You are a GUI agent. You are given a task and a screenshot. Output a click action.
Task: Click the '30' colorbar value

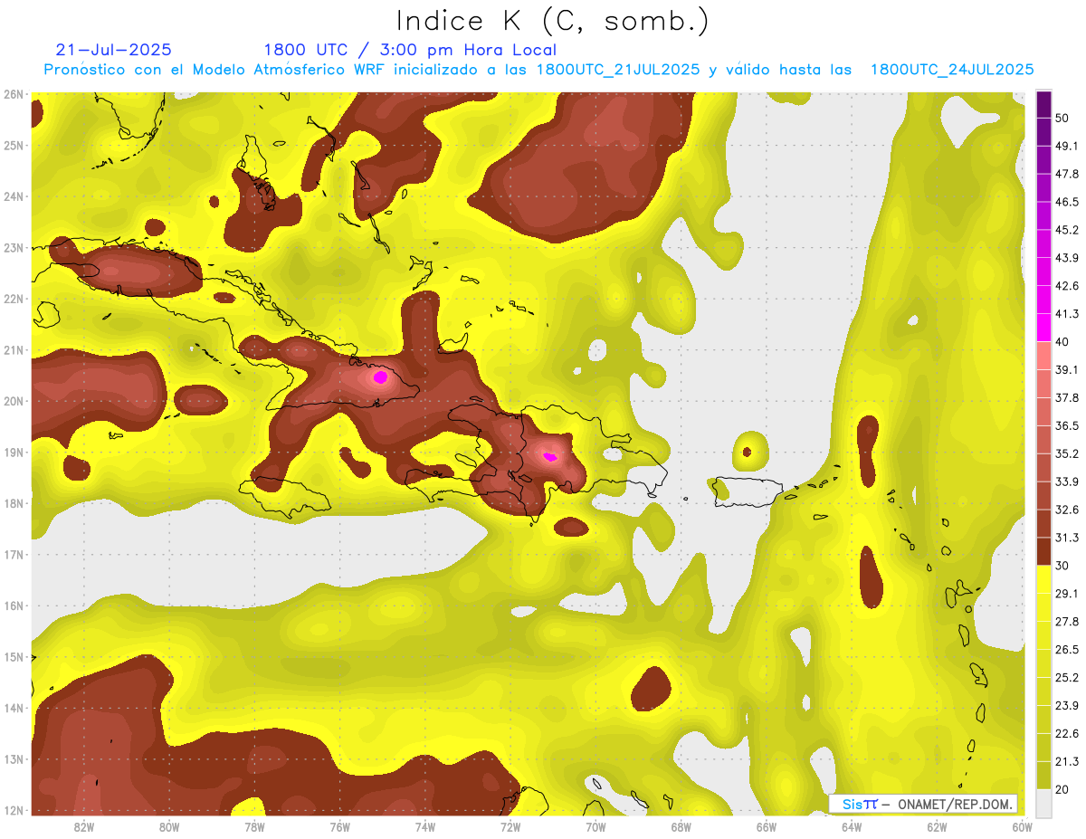1062,566
